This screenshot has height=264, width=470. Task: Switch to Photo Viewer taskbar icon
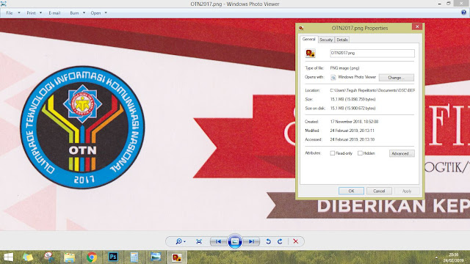pos(156,257)
